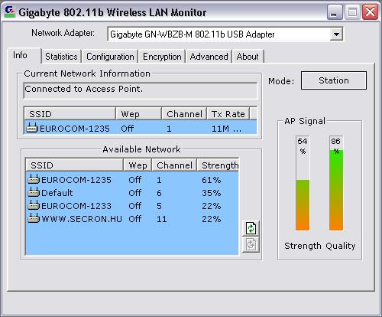The image size is (382, 317).
Task: Open the Configuration tab
Action: [x=110, y=57]
